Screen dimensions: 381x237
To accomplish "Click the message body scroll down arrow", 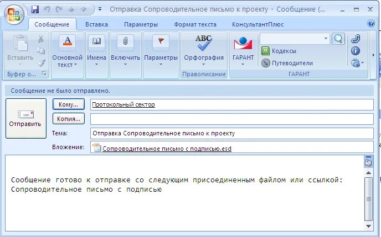I will coord(368,226).
